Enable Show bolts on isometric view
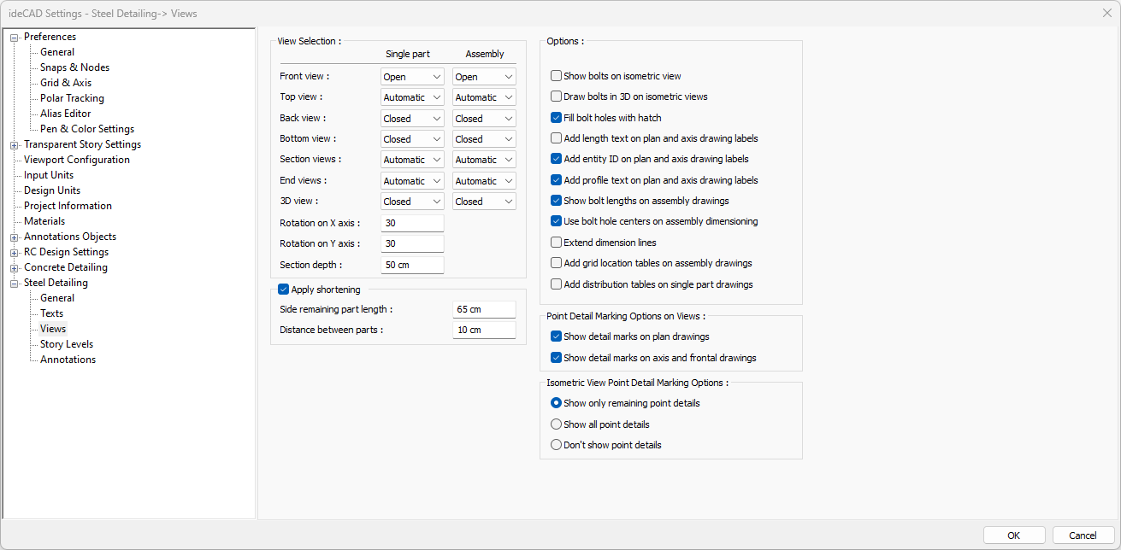 [x=557, y=76]
